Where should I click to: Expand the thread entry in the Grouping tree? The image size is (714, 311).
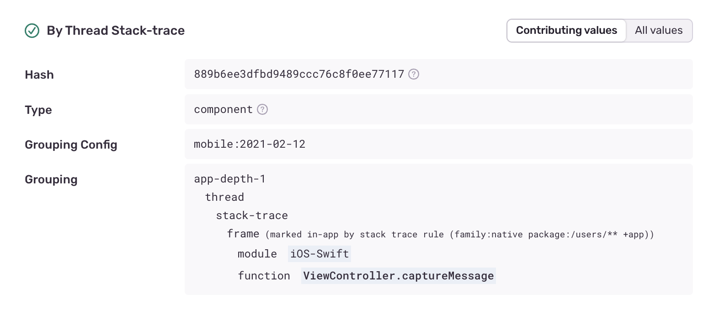224,197
